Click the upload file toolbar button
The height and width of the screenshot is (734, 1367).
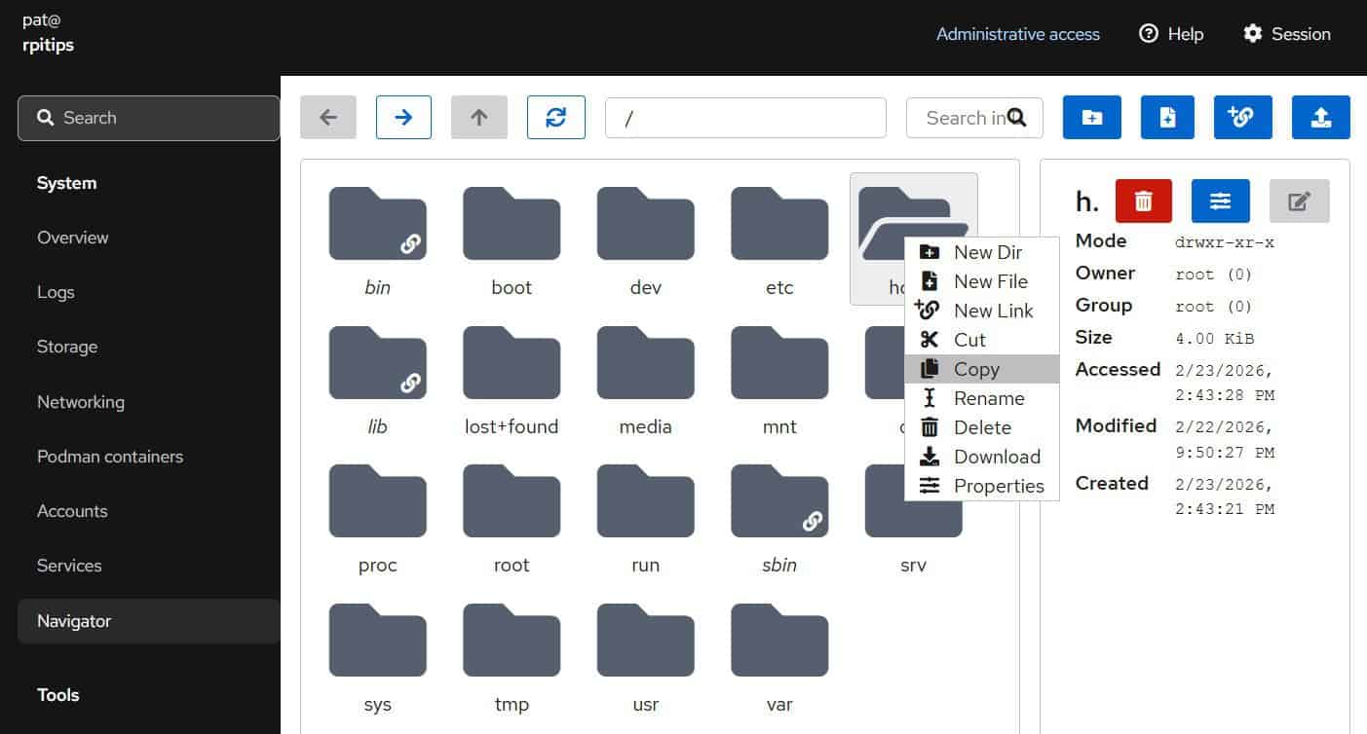coord(1320,117)
